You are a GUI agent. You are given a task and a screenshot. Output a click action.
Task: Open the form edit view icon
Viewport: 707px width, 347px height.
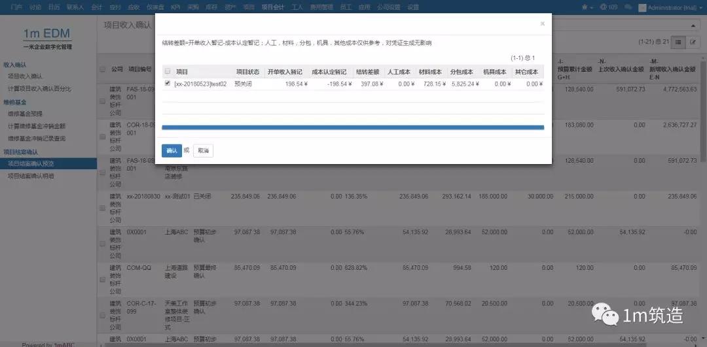point(693,42)
